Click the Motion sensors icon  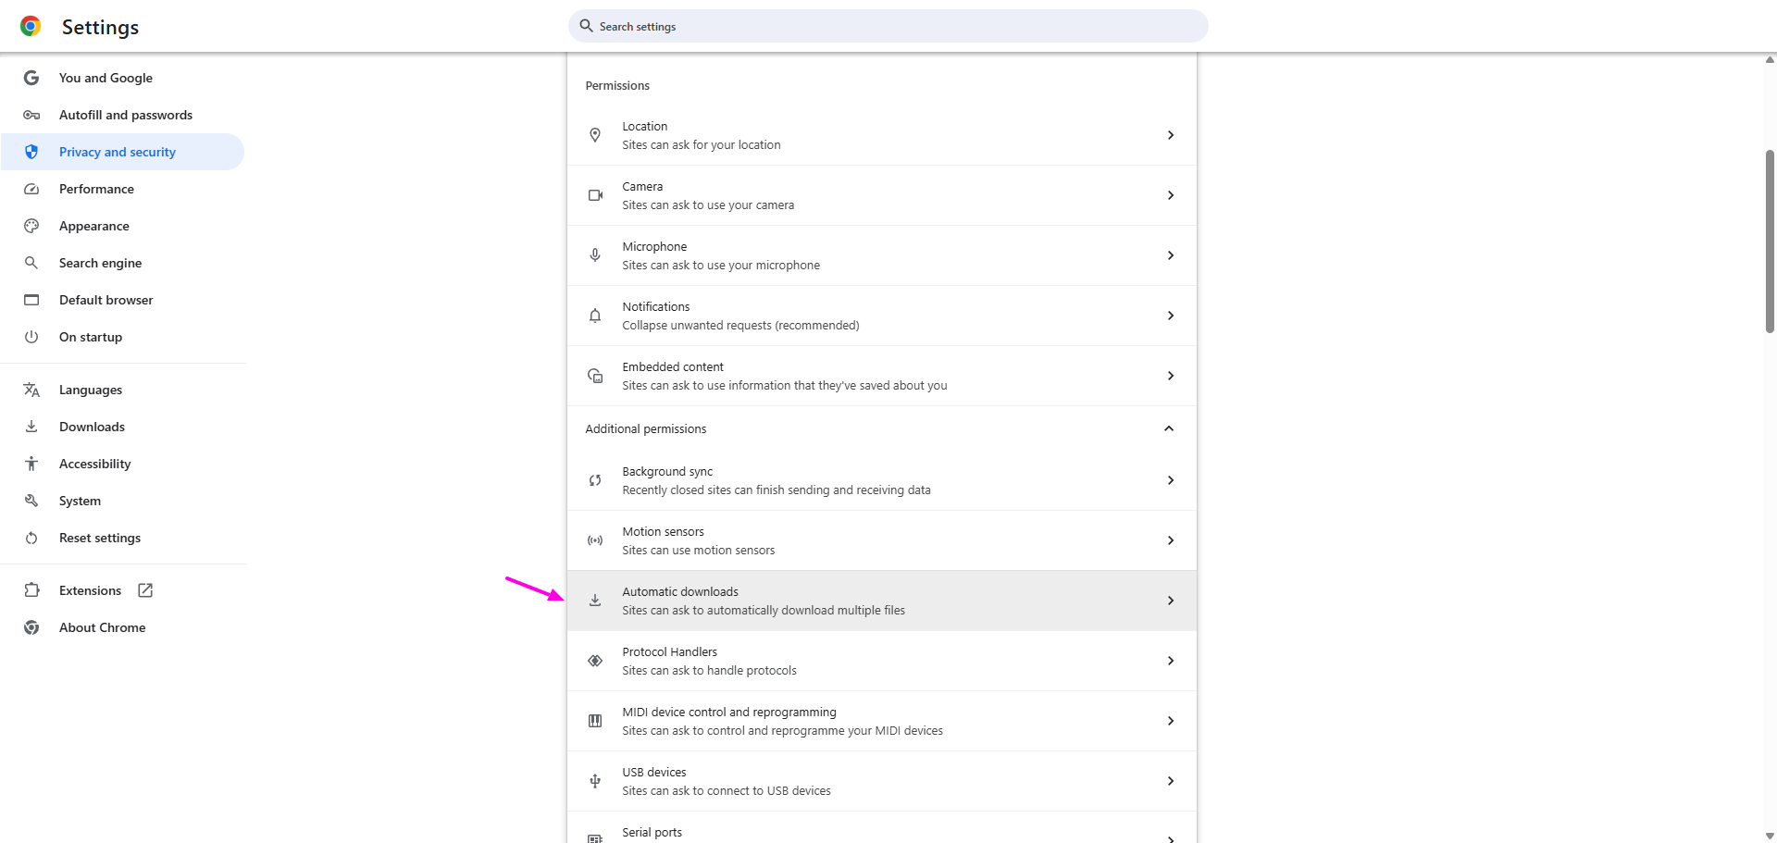595,540
